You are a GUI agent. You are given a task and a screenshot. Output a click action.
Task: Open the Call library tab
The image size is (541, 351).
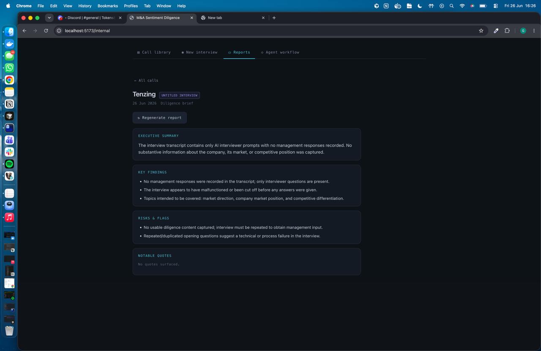tap(154, 52)
